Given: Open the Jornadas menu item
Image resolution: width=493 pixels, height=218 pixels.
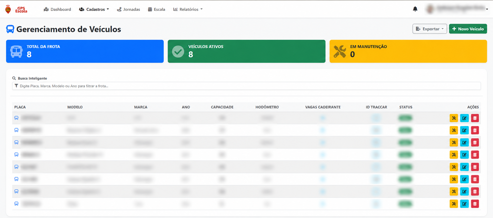Looking at the screenshot, I should coord(128,9).
